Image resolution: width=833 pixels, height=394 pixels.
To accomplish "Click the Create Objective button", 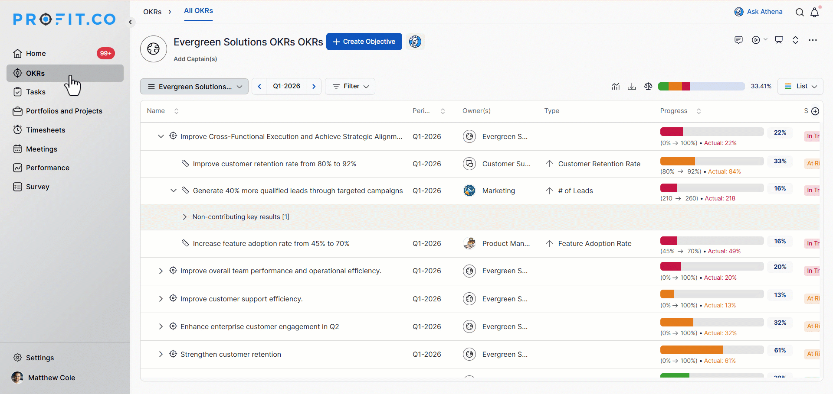I will (364, 42).
